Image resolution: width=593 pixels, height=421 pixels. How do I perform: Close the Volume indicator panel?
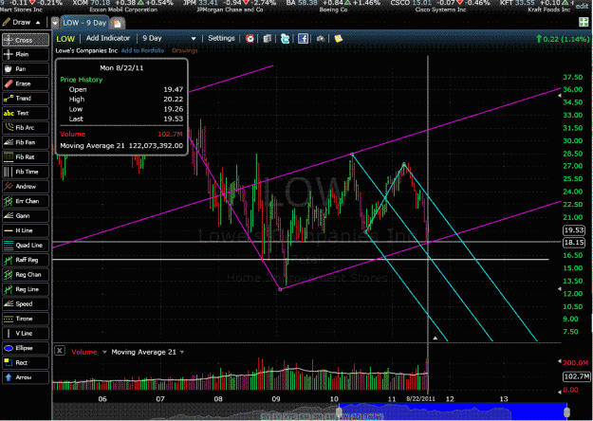(60, 351)
